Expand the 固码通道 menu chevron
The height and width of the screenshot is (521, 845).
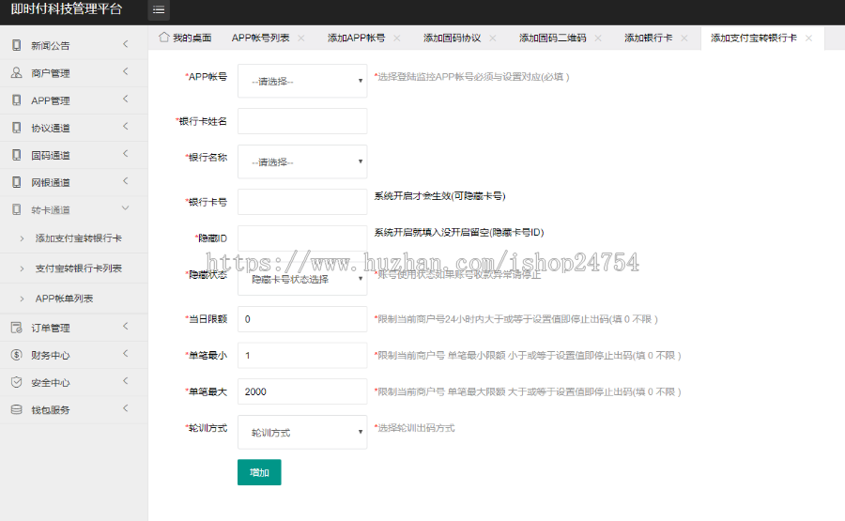pos(126,154)
